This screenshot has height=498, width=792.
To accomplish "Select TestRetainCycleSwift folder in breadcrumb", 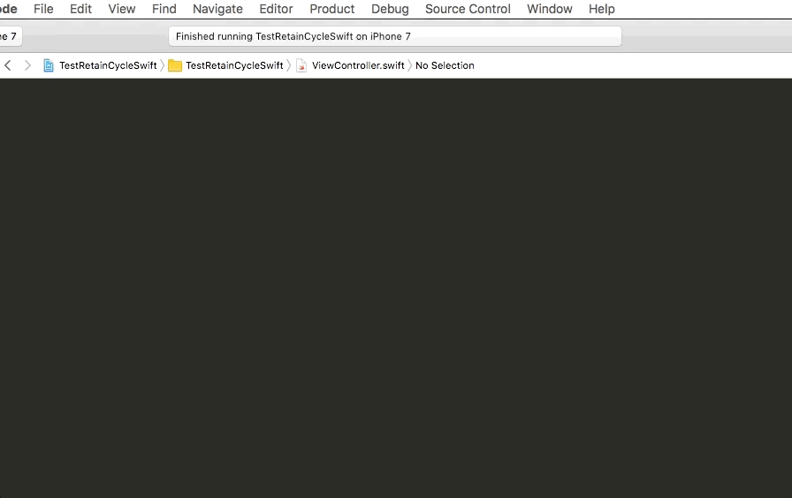I will tap(234, 65).
